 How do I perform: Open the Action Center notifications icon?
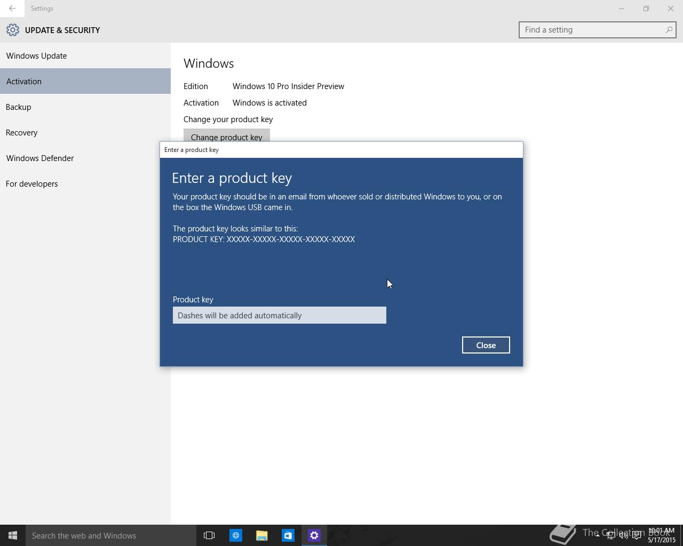(637, 535)
